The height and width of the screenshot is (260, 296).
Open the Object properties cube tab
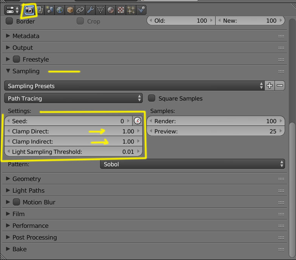[x=70, y=10]
